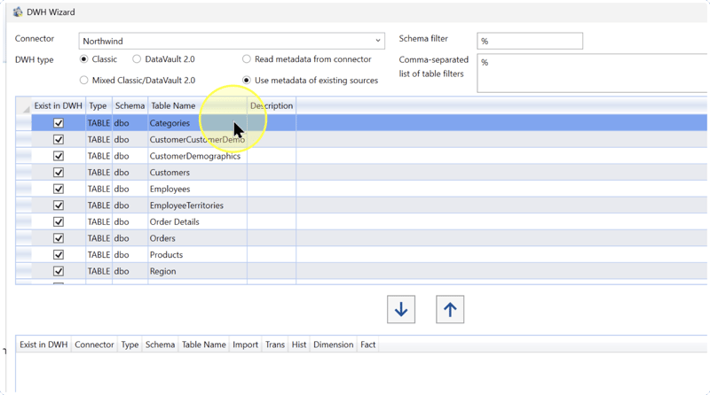Image resolution: width=710 pixels, height=395 pixels.
Task: Toggle the checkbox for Orders row
Action: (59, 238)
